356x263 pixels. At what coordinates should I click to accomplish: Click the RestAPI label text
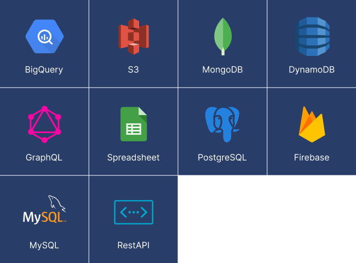coord(134,245)
